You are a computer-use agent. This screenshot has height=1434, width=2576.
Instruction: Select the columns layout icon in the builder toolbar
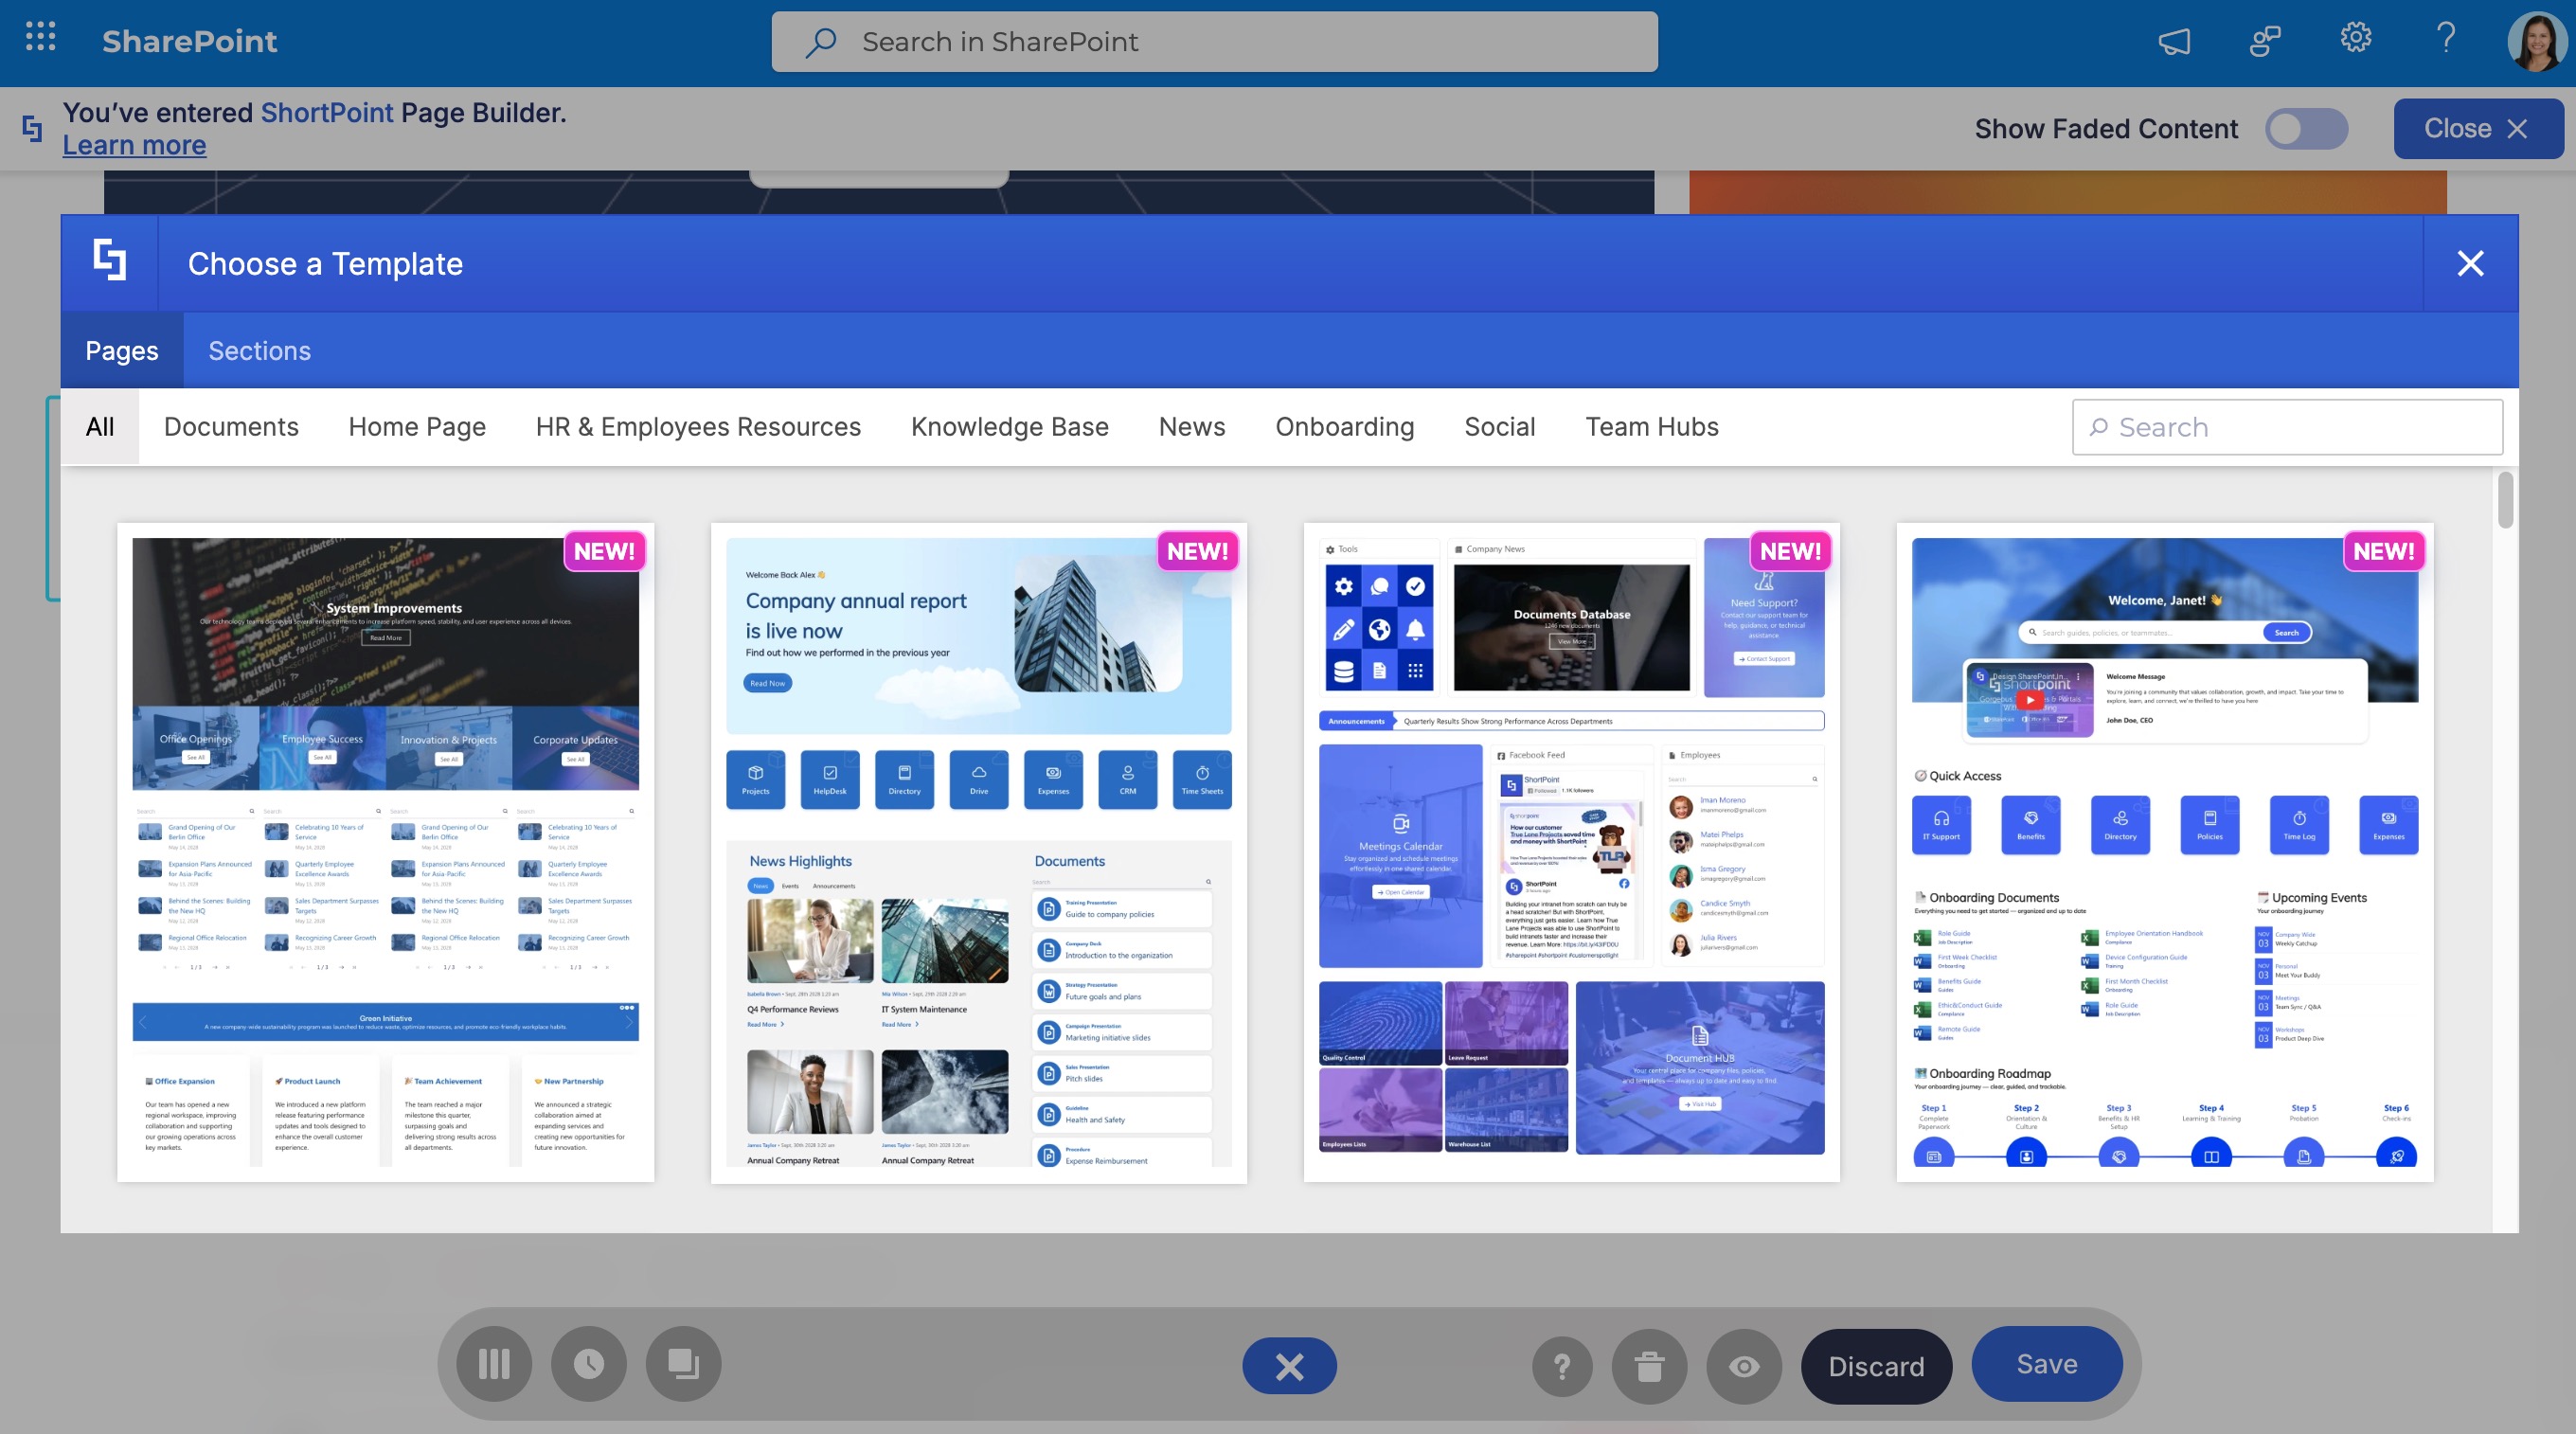click(x=494, y=1364)
